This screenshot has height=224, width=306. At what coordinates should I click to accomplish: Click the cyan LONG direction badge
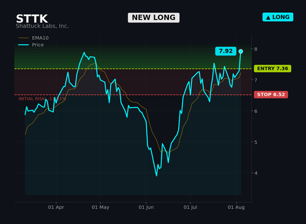(278, 17)
